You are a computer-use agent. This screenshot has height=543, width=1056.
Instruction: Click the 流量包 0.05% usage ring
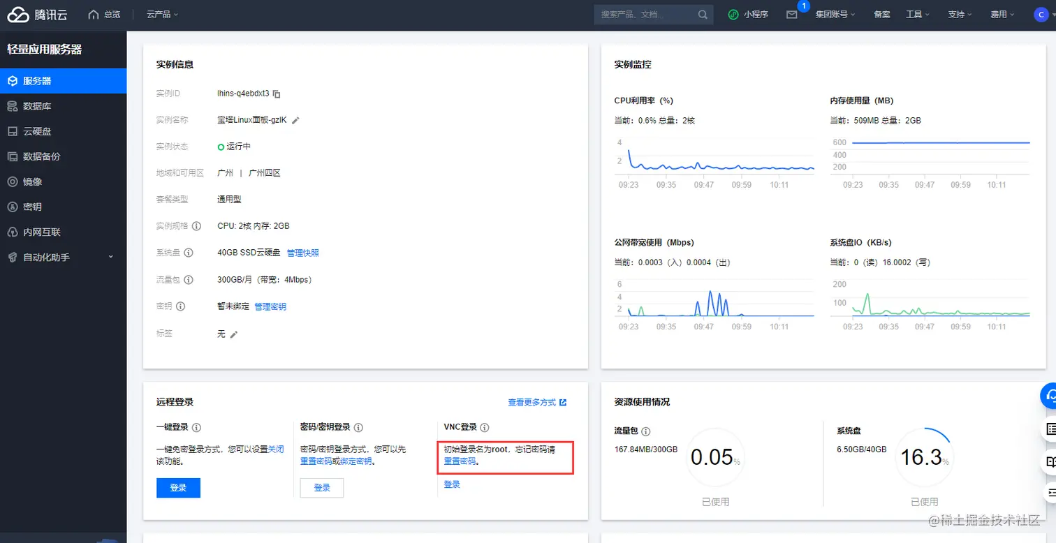tap(715, 457)
